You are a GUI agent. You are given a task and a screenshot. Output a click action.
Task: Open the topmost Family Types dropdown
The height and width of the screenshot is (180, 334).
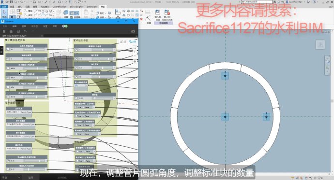click(x=13, y=112)
